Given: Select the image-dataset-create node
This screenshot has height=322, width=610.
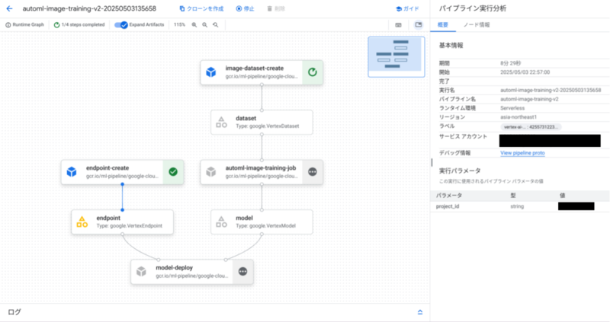Looking at the screenshot, I should [x=262, y=72].
